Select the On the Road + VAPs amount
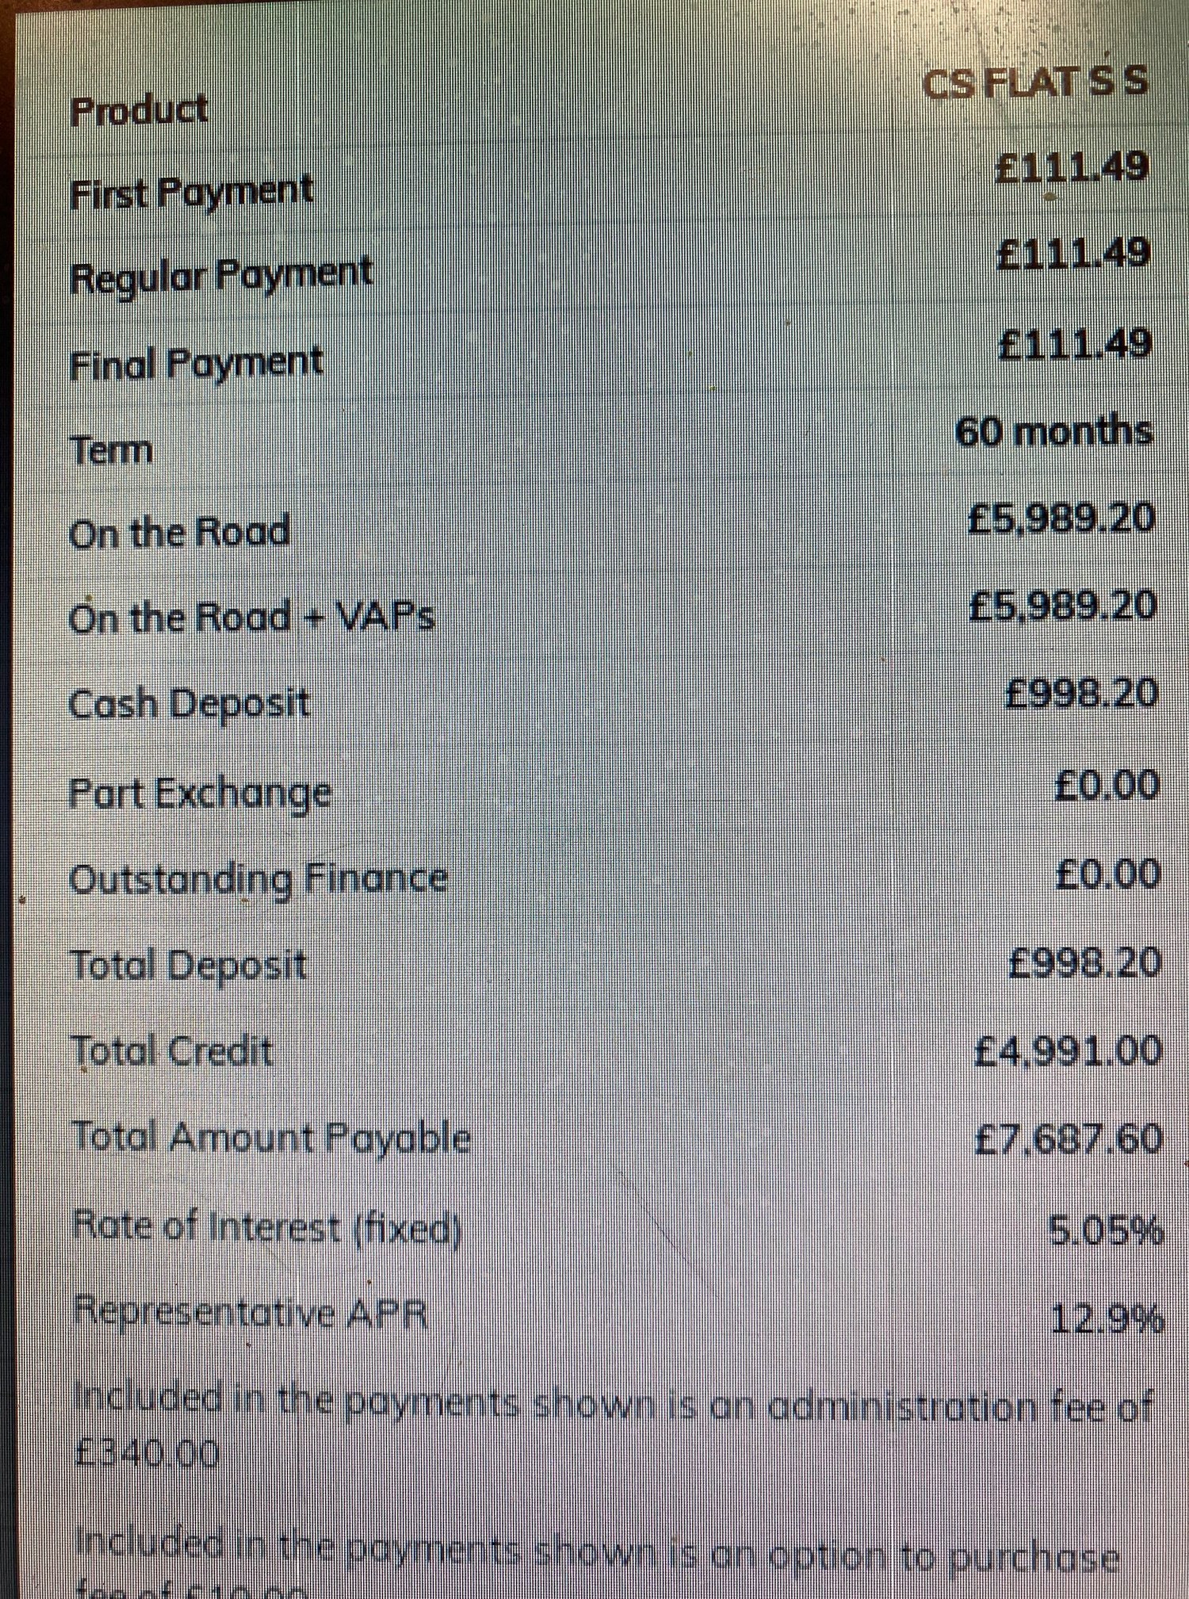Viewport: 1189px width, 1599px height. pos(1063,606)
